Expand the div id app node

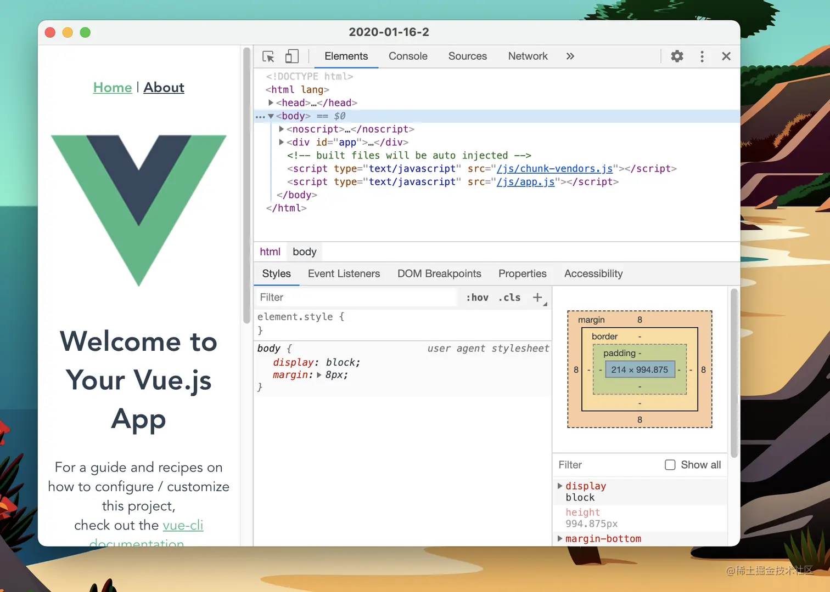point(282,142)
